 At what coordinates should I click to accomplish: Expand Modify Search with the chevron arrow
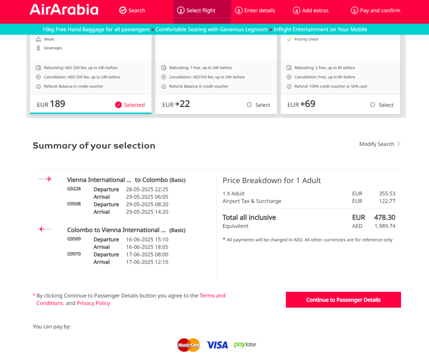[399, 144]
